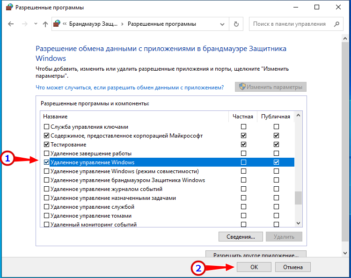
Task: Click the Название column header
Action: pyautogui.click(x=55, y=117)
